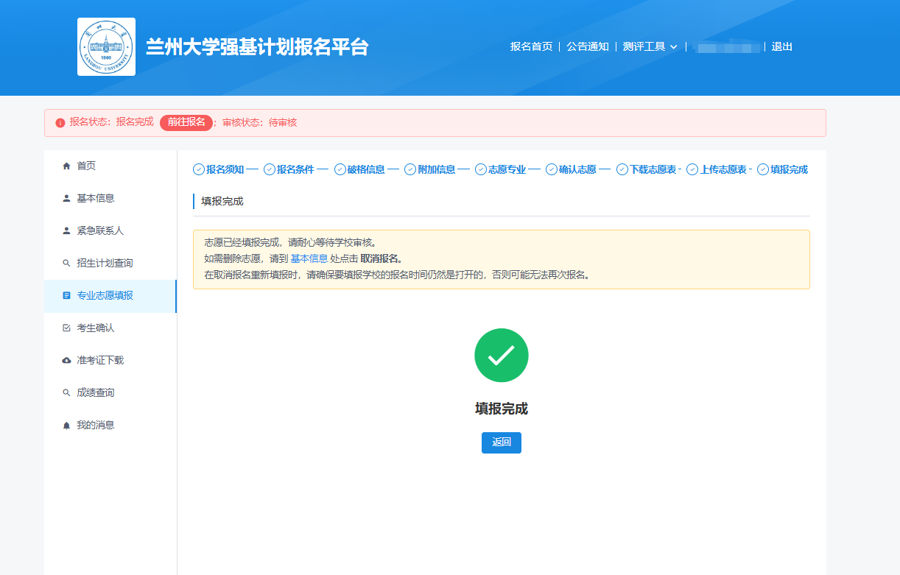The width and height of the screenshot is (900, 575).
Task: Click the cloud download icon beside 准考证下载
Action: tap(66, 361)
